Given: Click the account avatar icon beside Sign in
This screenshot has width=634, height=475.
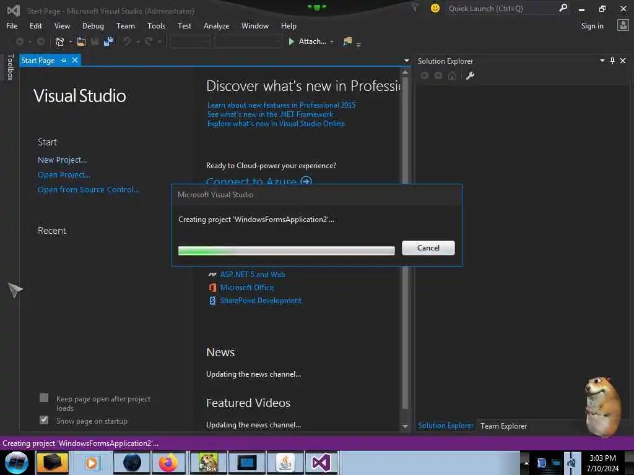Looking at the screenshot, I should pos(623,25).
